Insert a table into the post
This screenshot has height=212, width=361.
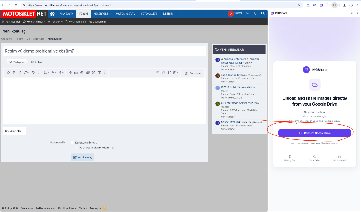(x=99, y=73)
